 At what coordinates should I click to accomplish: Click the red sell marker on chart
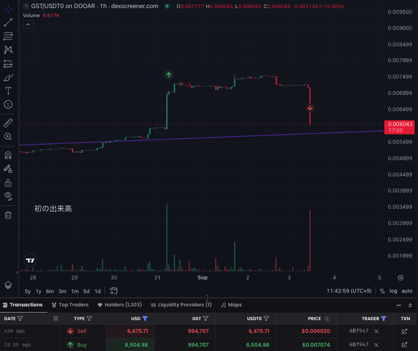(x=310, y=108)
